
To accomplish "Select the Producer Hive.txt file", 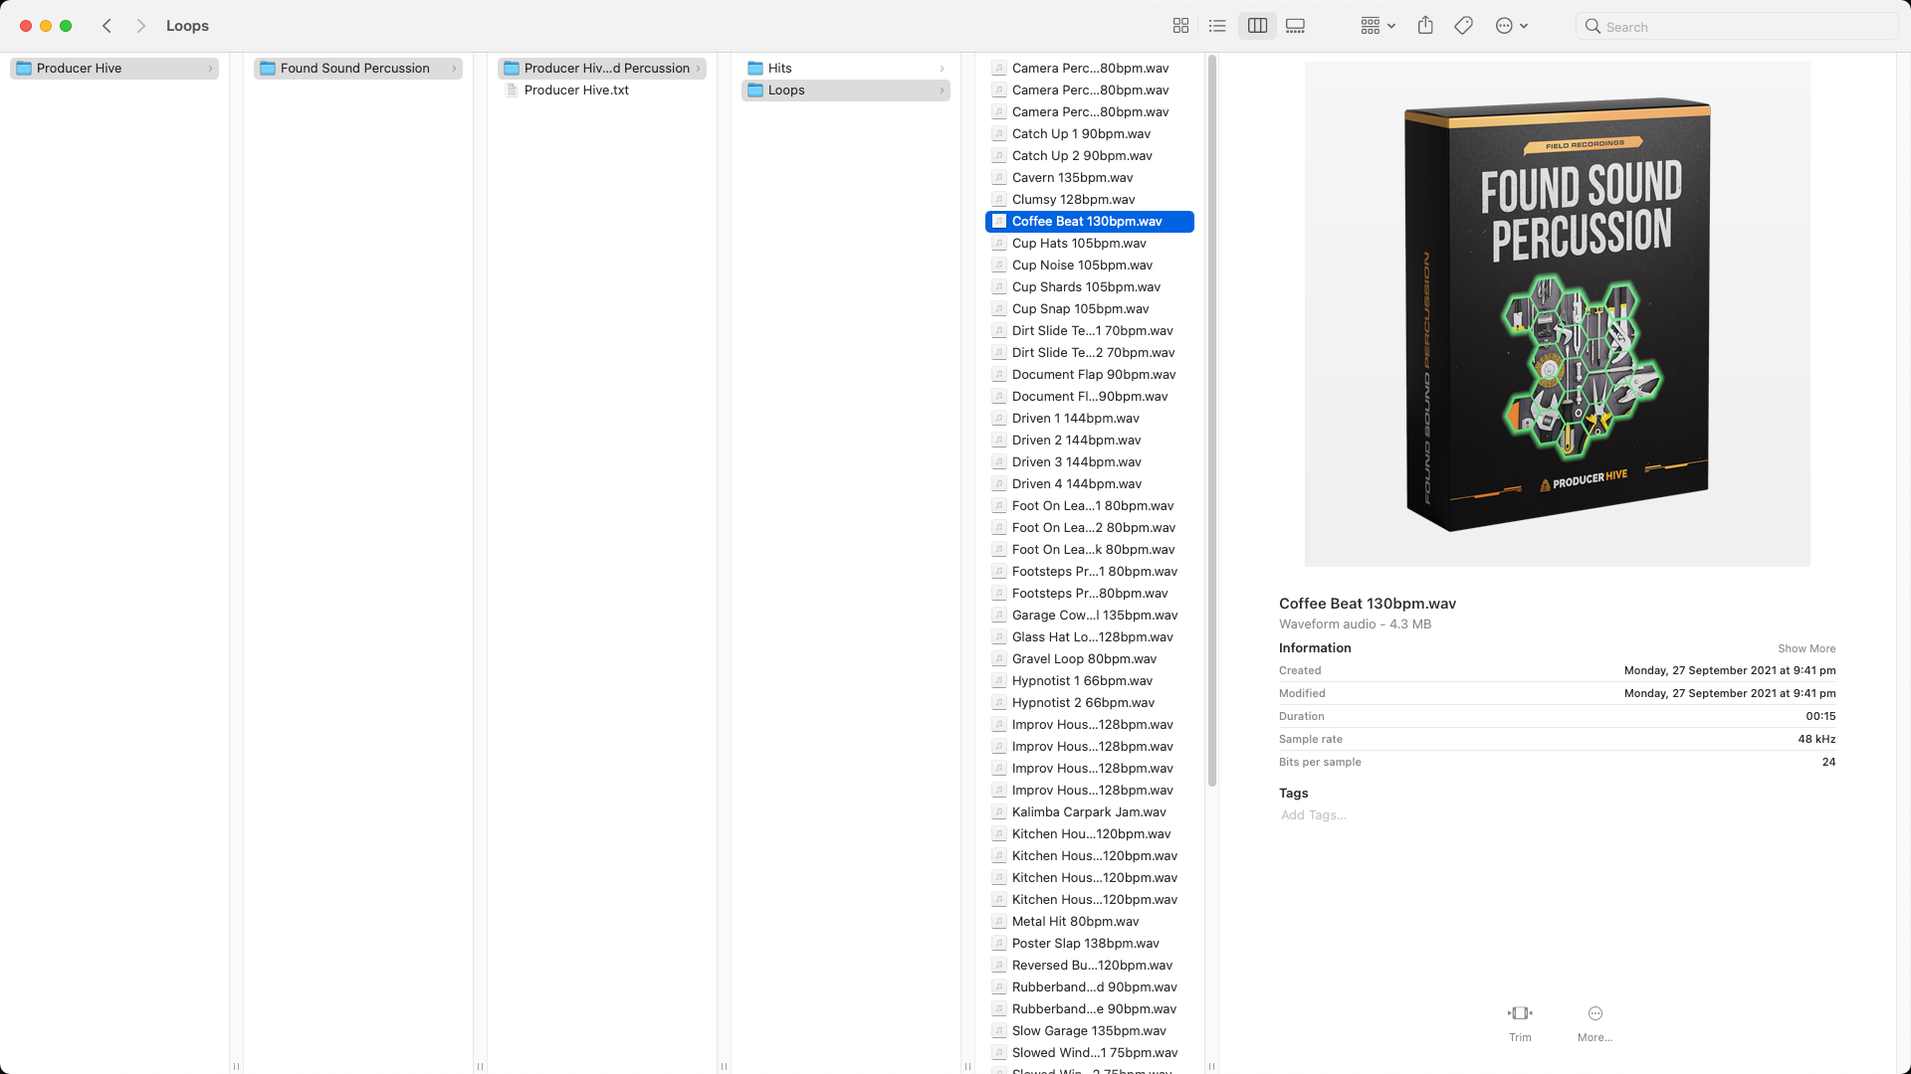I will click(x=602, y=89).
